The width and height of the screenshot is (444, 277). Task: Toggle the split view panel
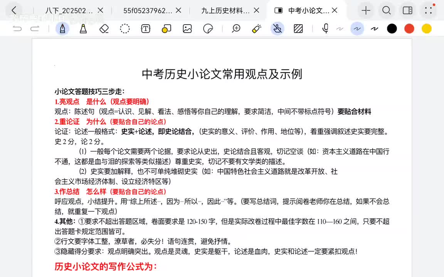(x=407, y=10)
